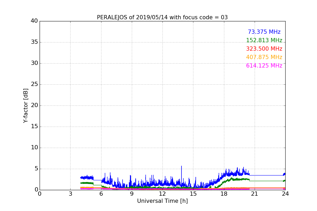Click the x-axis tick label 3

(70, 194)
